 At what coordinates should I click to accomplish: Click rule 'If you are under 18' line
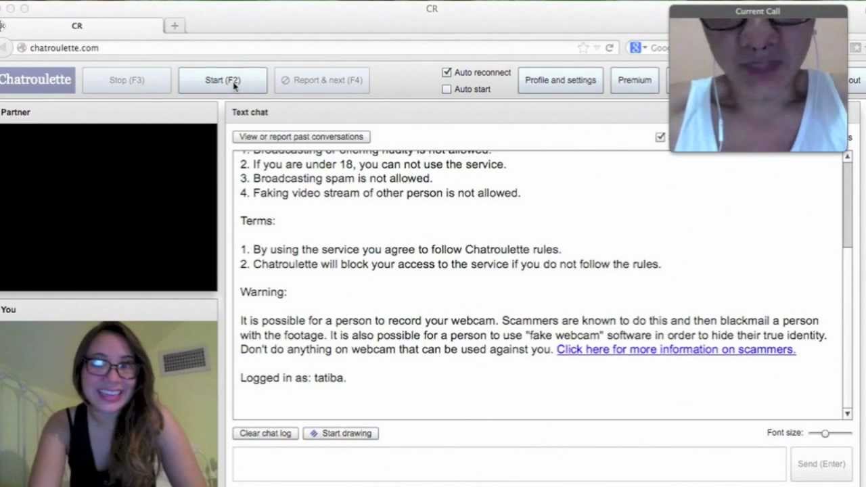coord(373,164)
